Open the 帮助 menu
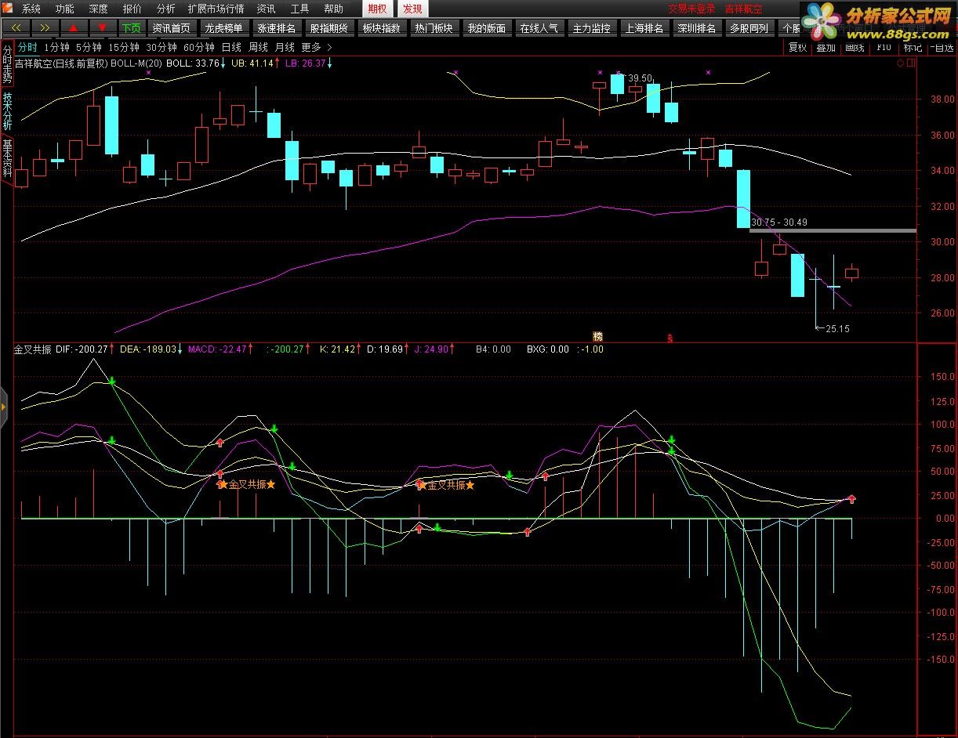The image size is (958, 738). [333, 9]
